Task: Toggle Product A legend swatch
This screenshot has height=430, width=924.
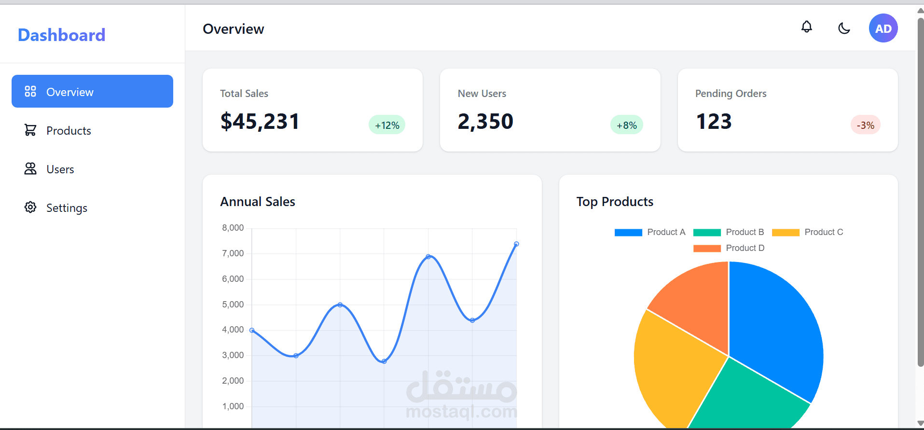Action: pos(628,232)
